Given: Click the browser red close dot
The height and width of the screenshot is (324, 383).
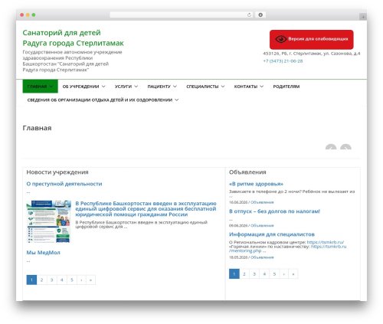Looking at the screenshot, I should pyautogui.click(x=22, y=15).
